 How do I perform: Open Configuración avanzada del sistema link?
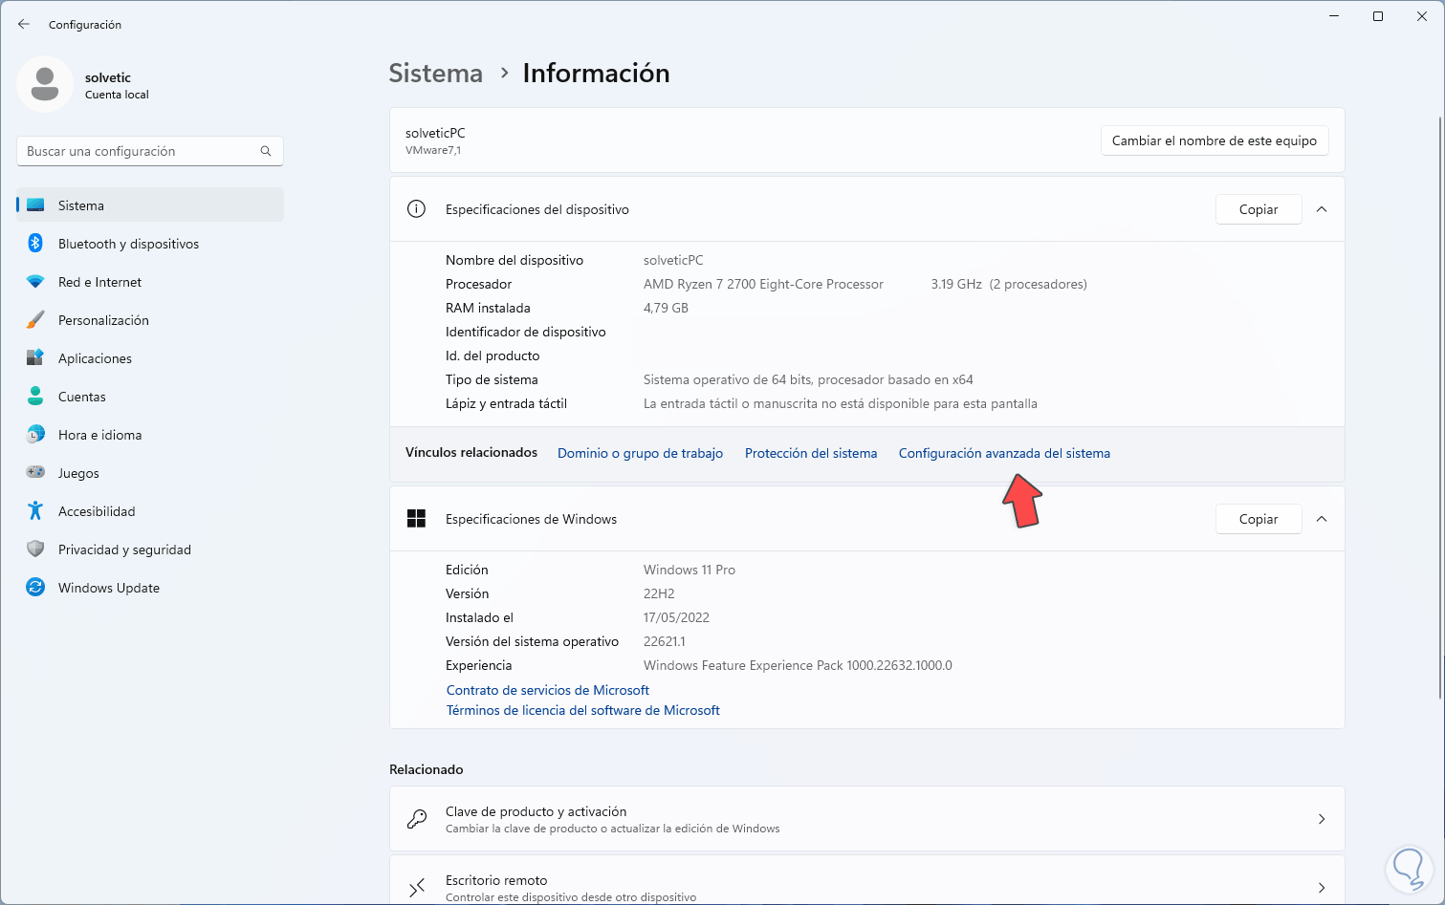(x=1004, y=453)
